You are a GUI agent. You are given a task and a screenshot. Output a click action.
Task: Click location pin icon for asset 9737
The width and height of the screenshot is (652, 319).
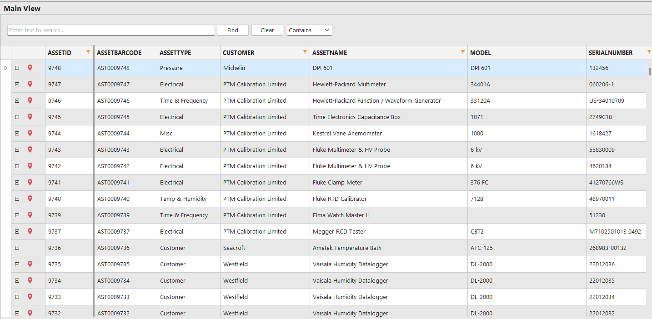30,231
